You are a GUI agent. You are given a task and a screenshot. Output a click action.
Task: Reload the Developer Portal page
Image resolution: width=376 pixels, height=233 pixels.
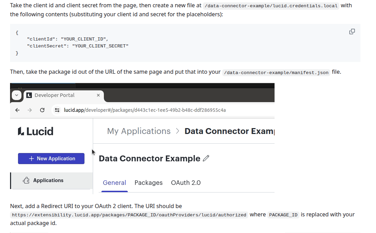point(42,110)
